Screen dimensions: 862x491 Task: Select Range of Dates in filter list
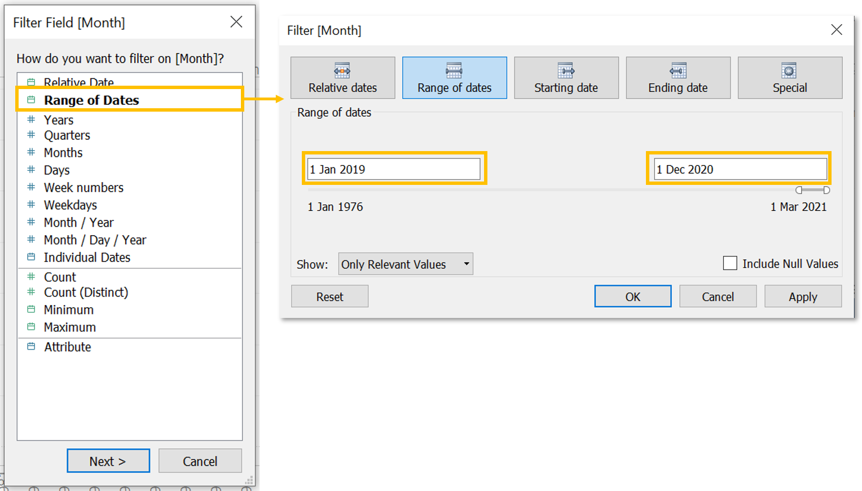[91, 100]
